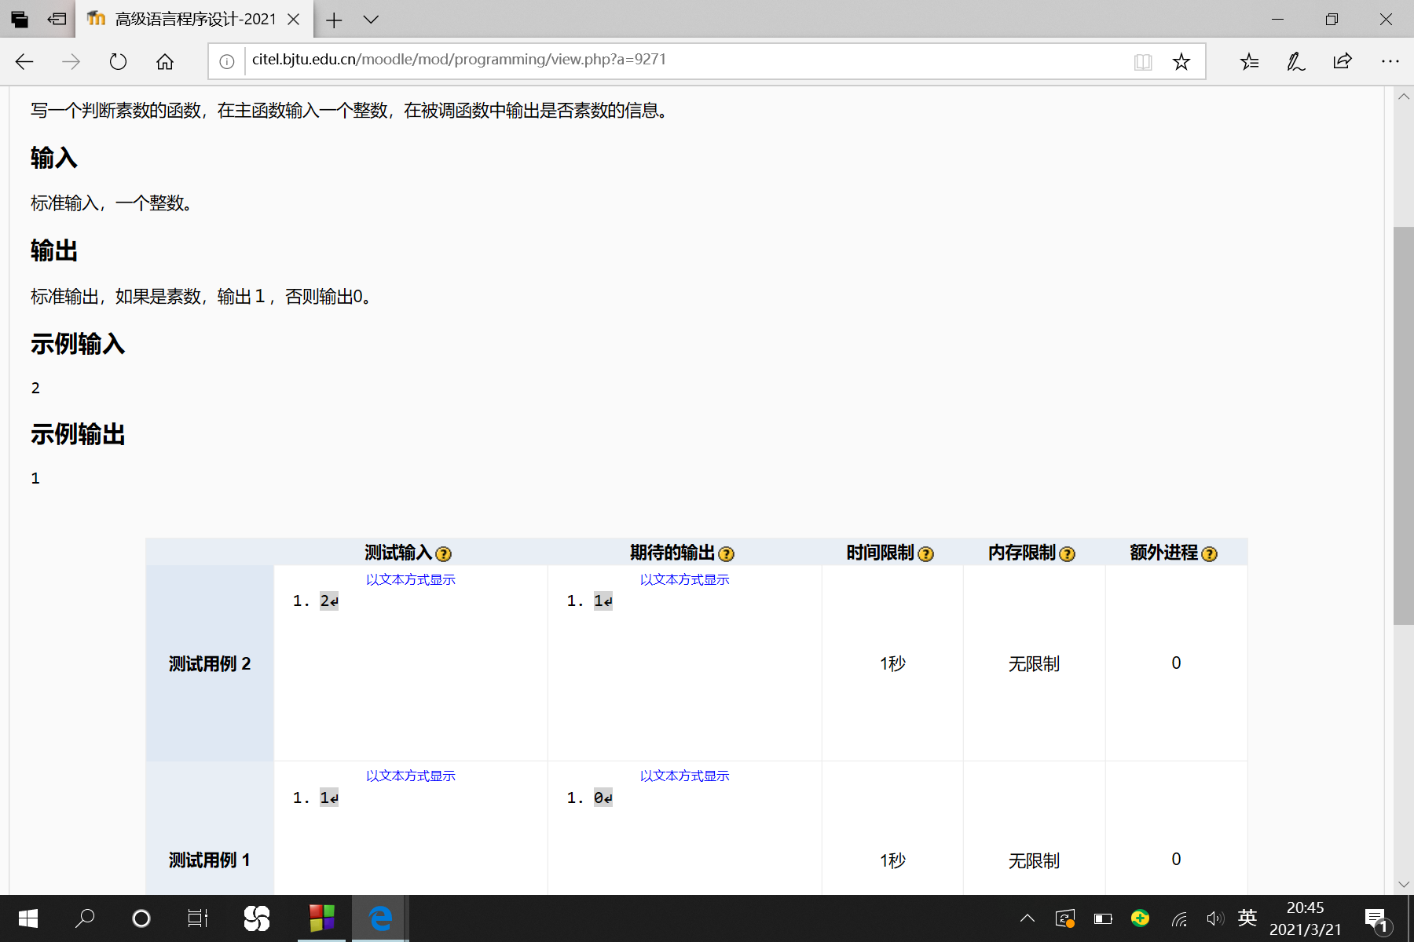This screenshot has height=942, width=1414.
Task: Click the browser Forward arrow
Action: point(71,62)
